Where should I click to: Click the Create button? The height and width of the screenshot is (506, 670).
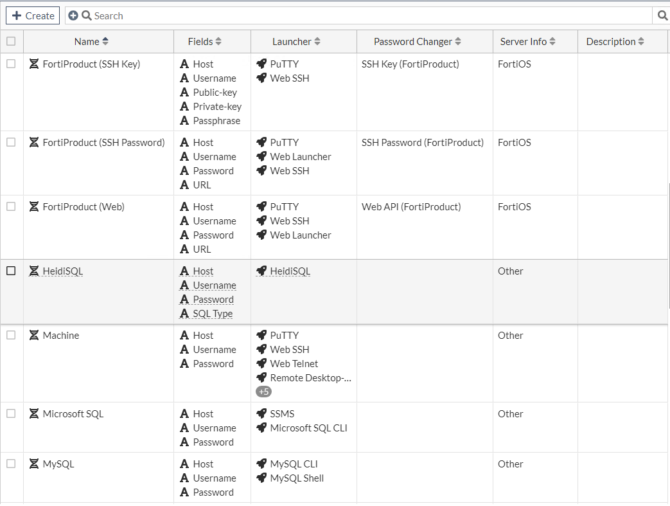(33, 15)
